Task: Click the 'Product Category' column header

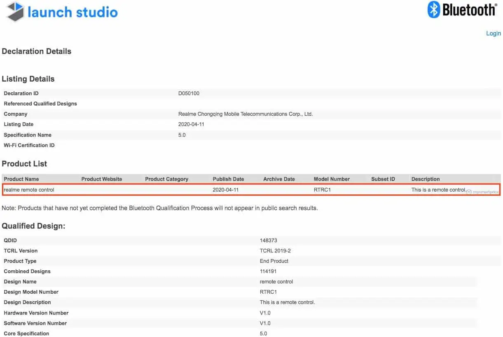Action: pyautogui.click(x=167, y=179)
